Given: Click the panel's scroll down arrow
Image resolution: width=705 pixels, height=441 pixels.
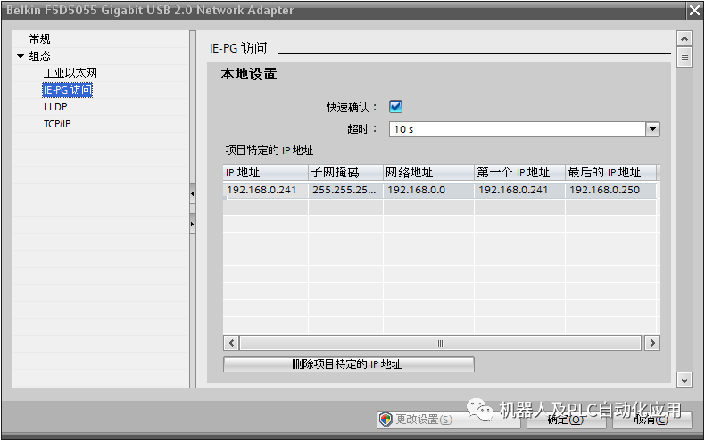Looking at the screenshot, I should click(x=684, y=380).
